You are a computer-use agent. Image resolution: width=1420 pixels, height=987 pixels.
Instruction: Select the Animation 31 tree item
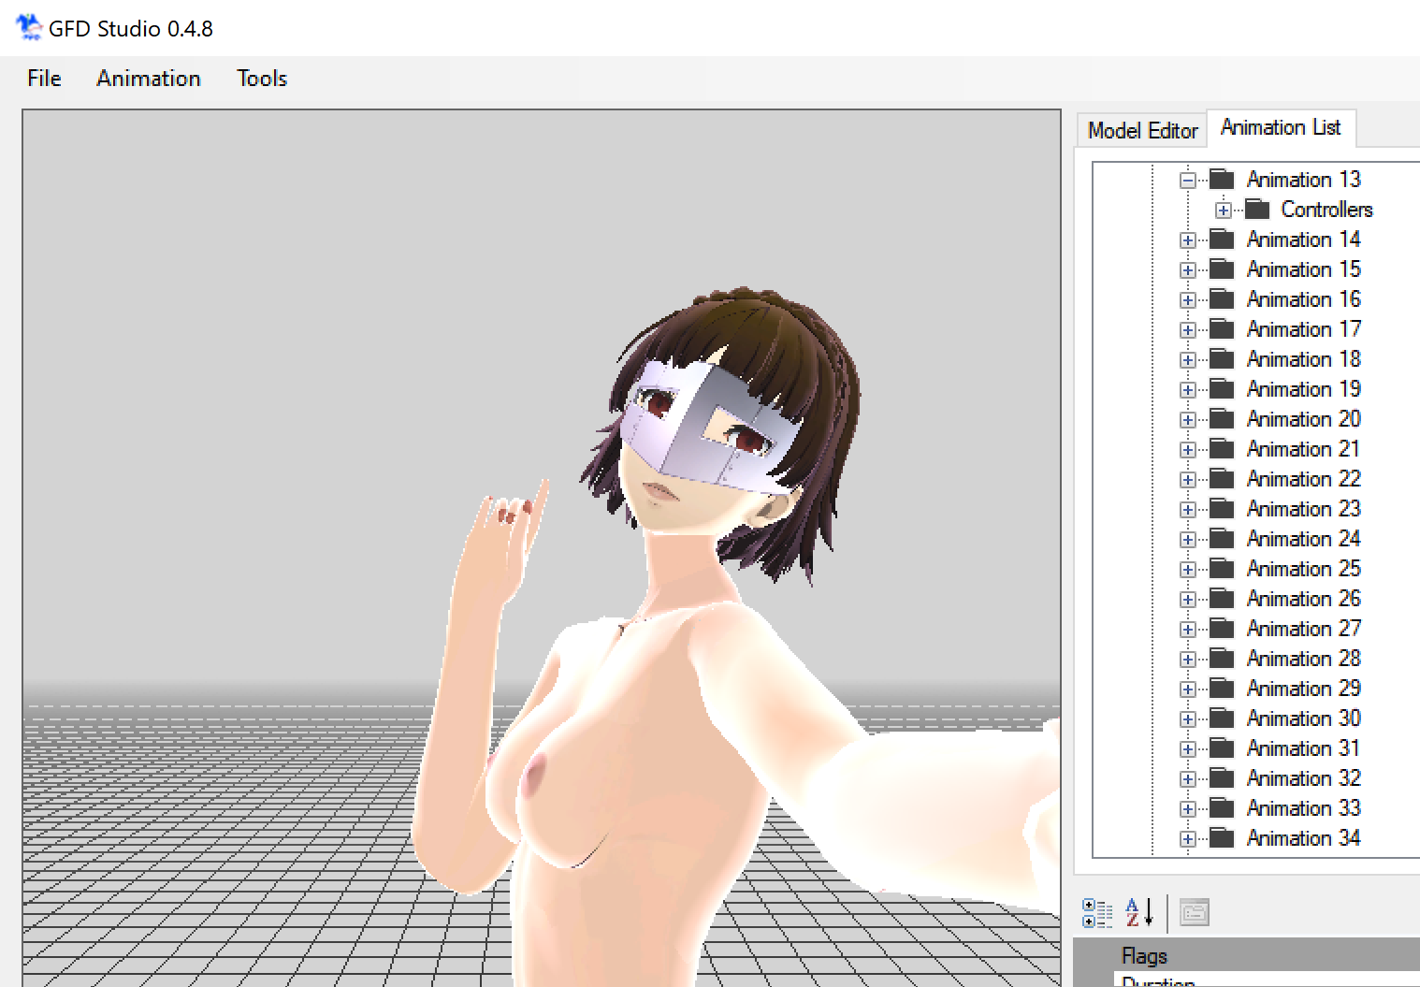1303,748
